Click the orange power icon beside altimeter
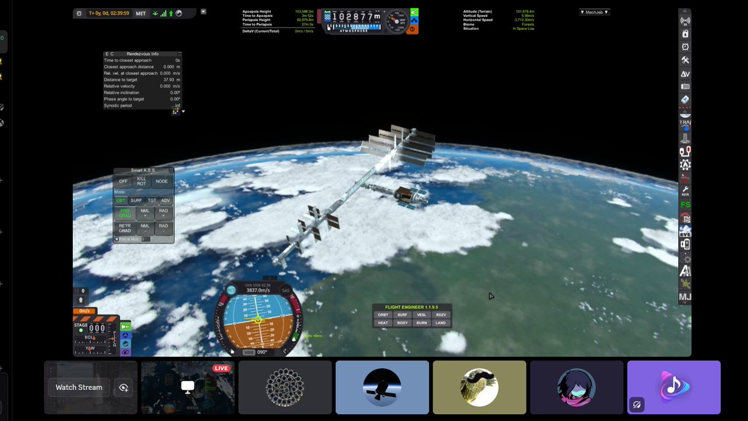Image resolution: width=748 pixels, height=421 pixels. tap(414, 29)
